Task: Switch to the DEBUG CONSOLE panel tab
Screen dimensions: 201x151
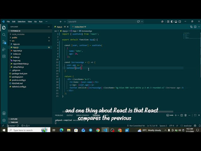Action: tap(83, 115)
